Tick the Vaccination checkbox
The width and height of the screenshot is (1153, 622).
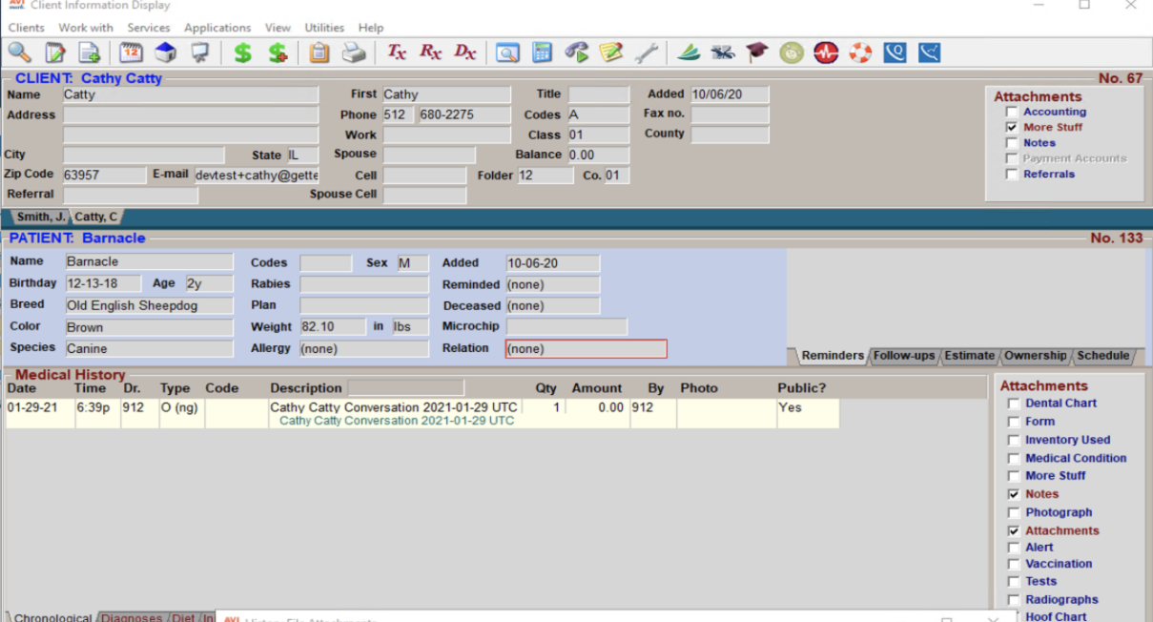click(x=1014, y=564)
